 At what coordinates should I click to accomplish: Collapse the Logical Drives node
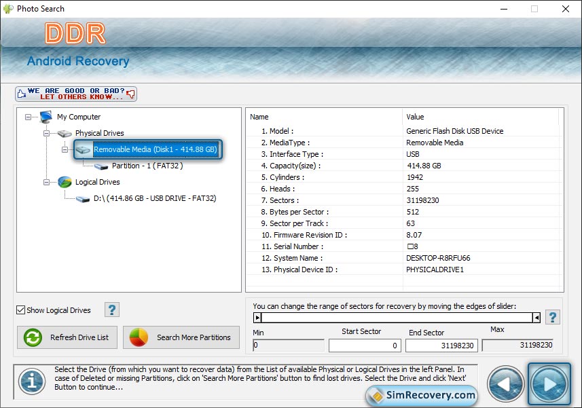click(46, 183)
